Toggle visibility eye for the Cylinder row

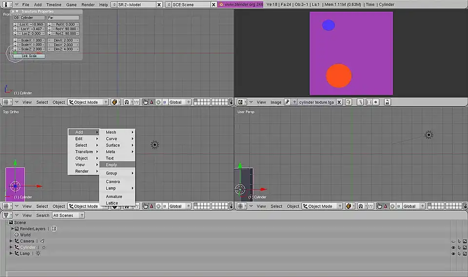[453, 247]
